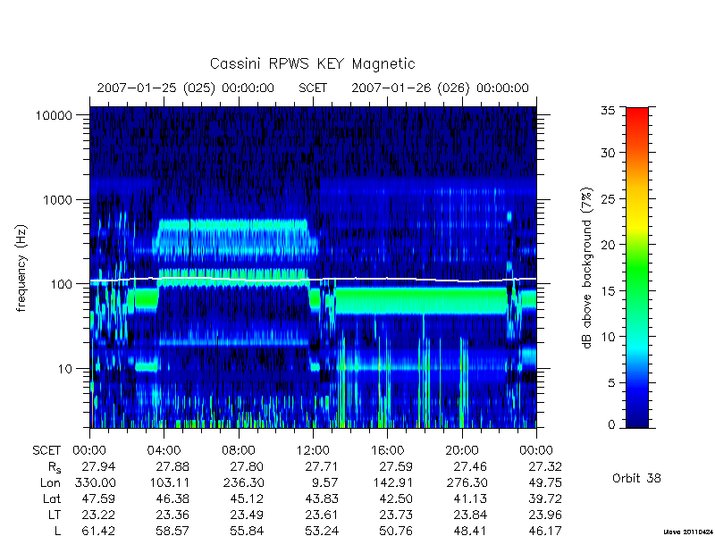Click the Lon value 49.75
This screenshot has height=536, width=715.
click(545, 482)
